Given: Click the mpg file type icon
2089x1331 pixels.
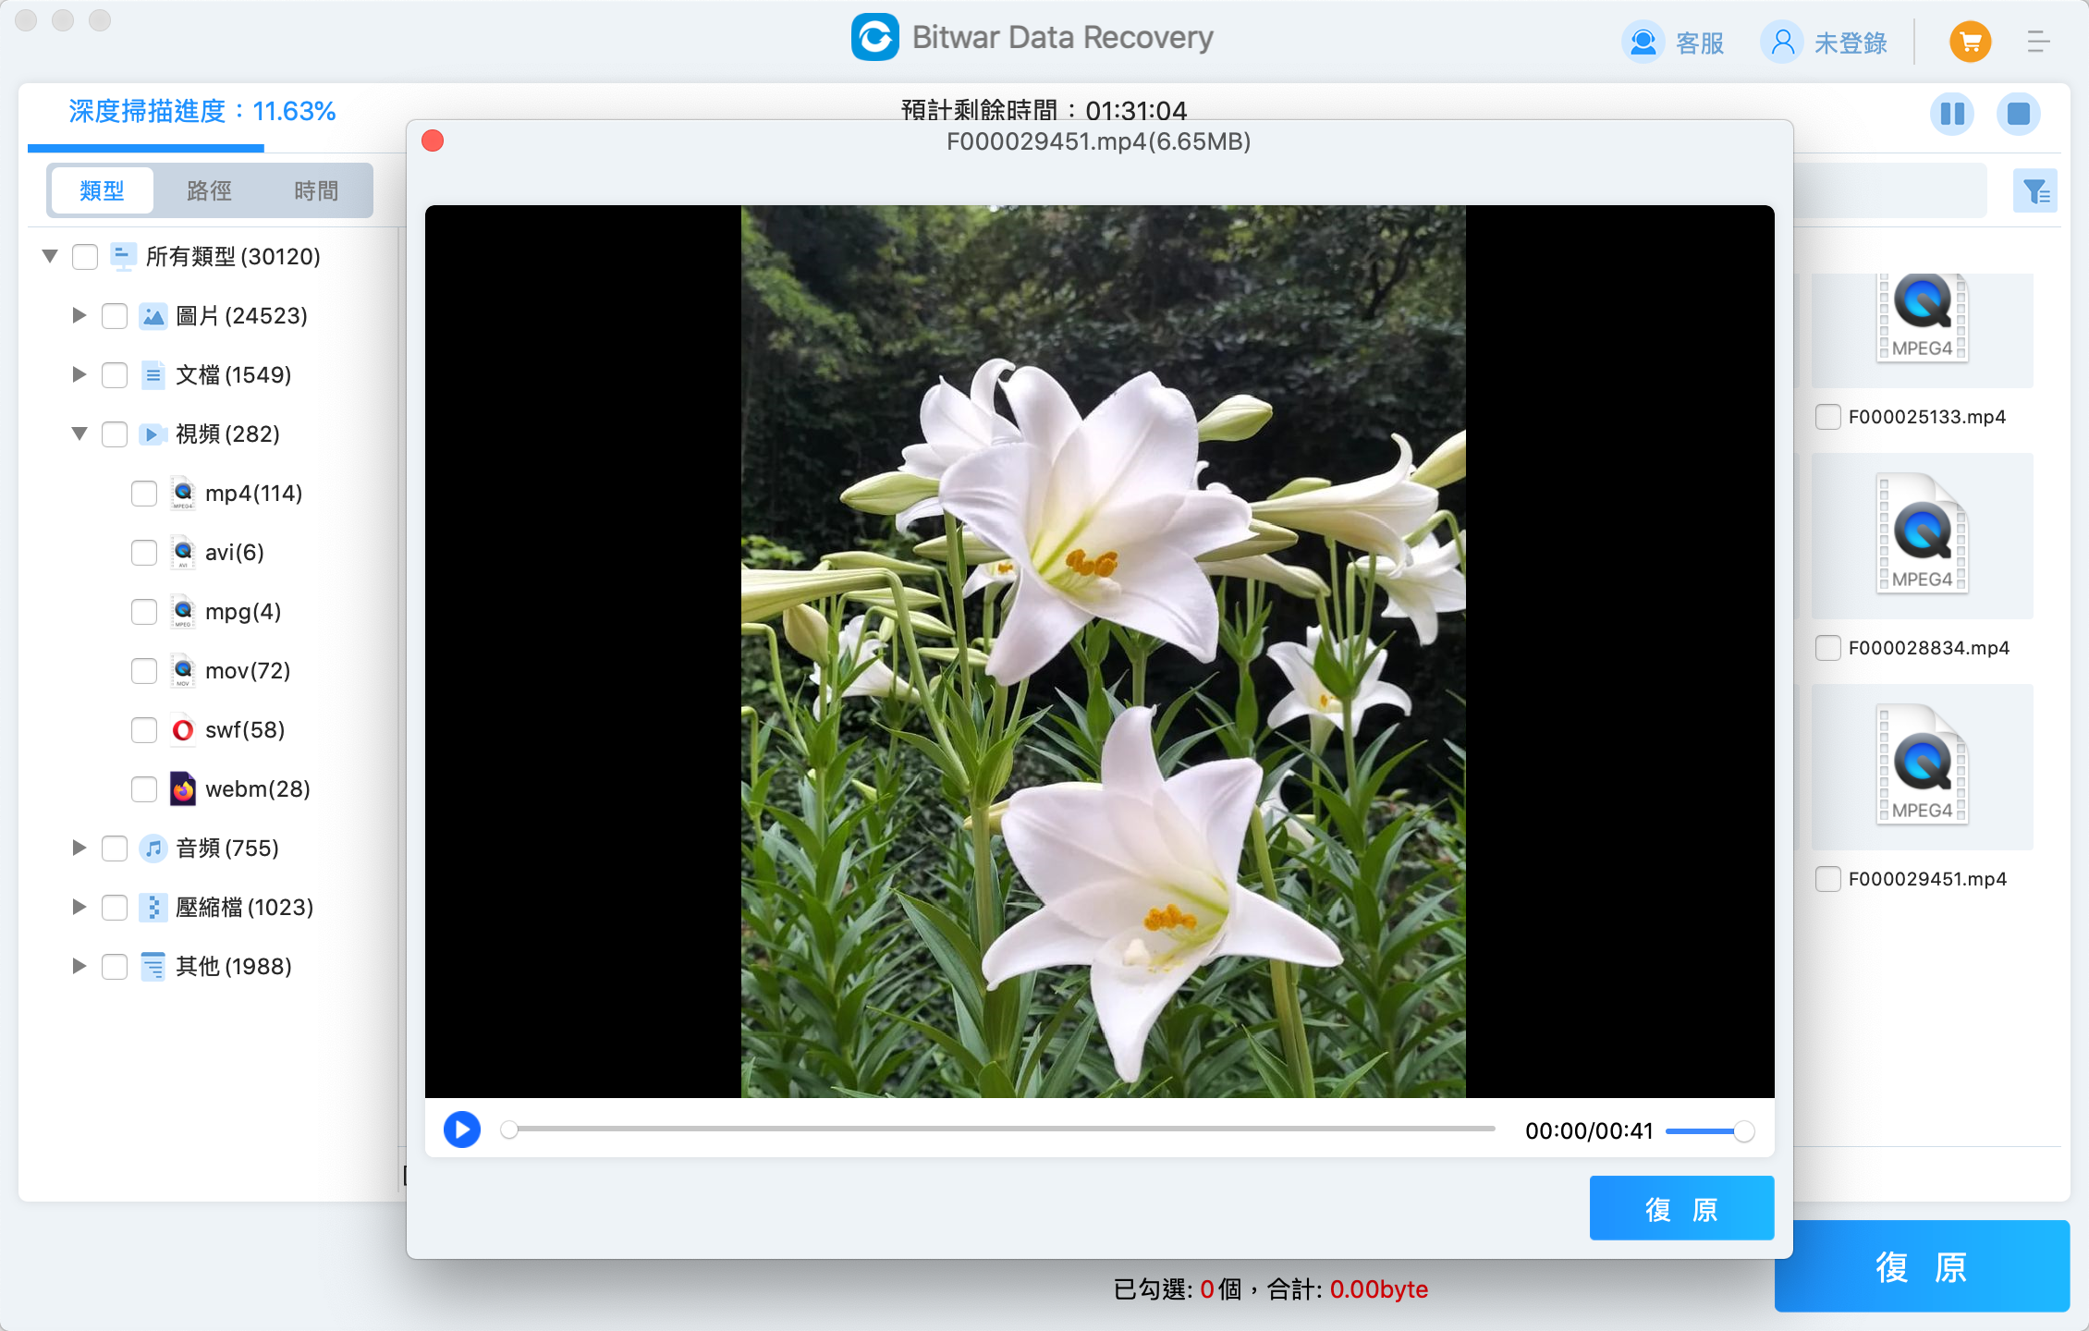Looking at the screenshot, I should [183, 612].
